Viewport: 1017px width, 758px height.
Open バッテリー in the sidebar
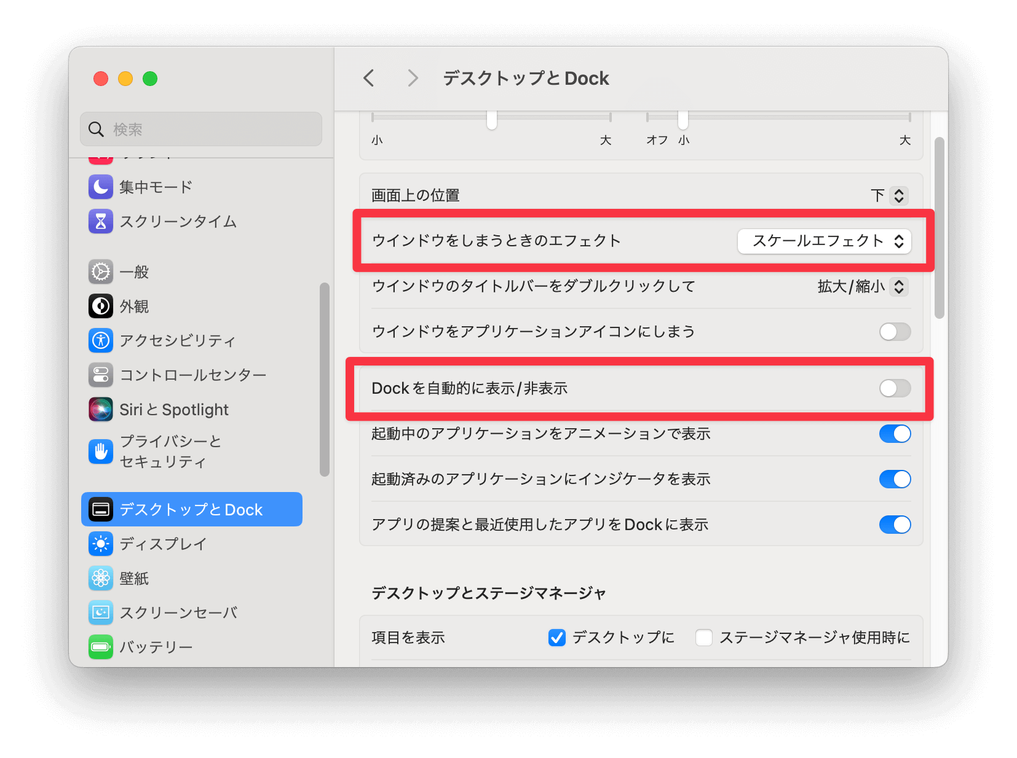click(191, 647)
